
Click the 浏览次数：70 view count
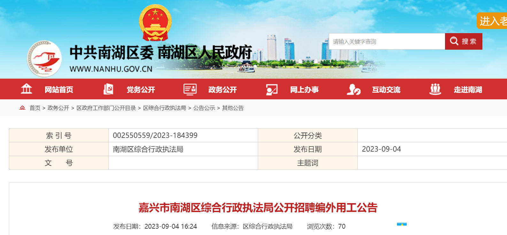pyautogui.click(x=326, y=226)
